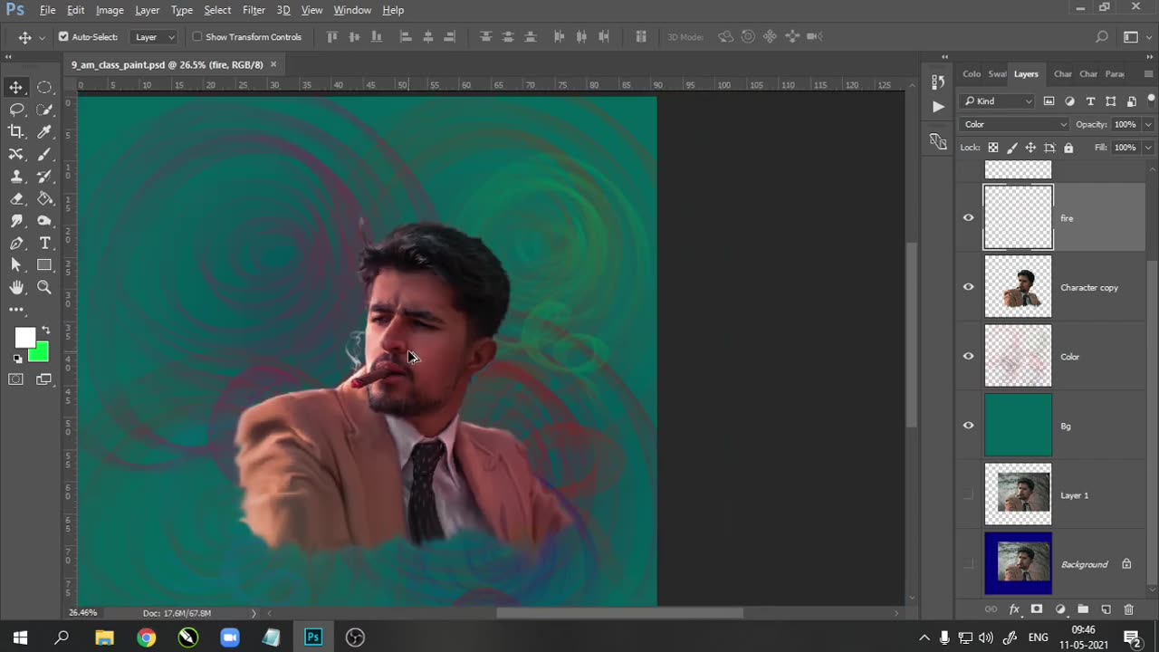Click the green background color swatch
The height and width of the screenshot is (652, 1159).
pyautogui.click(x=42, y=354)
